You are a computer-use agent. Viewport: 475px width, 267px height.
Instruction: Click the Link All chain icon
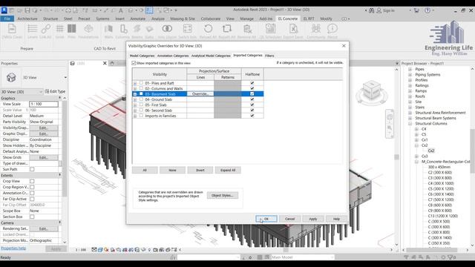click(46, 29)
